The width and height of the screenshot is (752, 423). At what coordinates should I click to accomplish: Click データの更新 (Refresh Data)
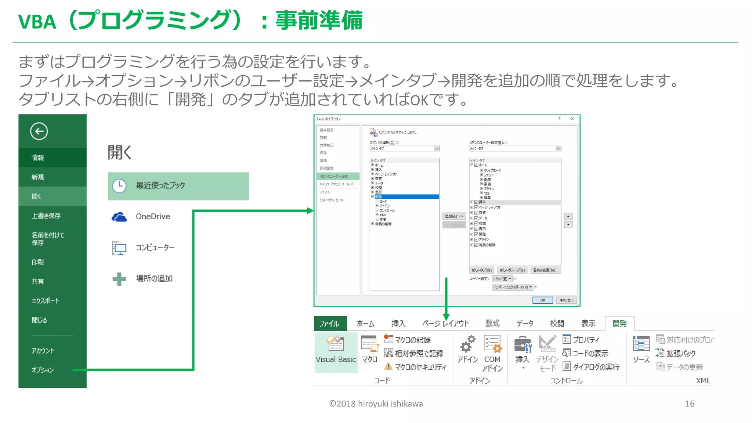click(679, 367)
